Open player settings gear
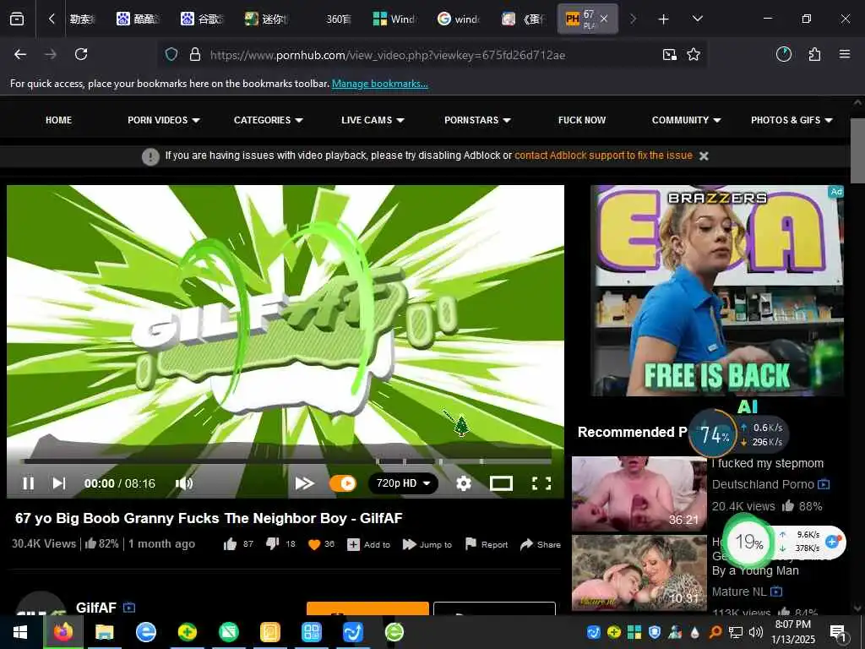Viewport: 865px width, 649px height. 464,483
